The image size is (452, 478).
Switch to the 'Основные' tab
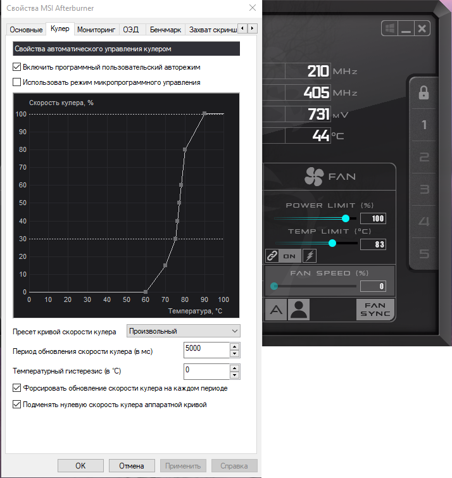(x=26, y=30)
